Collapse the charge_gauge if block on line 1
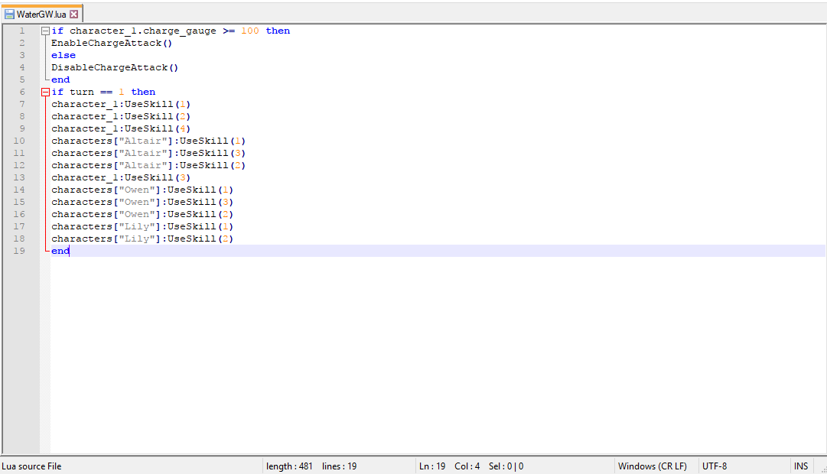 (x=44, y=31)
